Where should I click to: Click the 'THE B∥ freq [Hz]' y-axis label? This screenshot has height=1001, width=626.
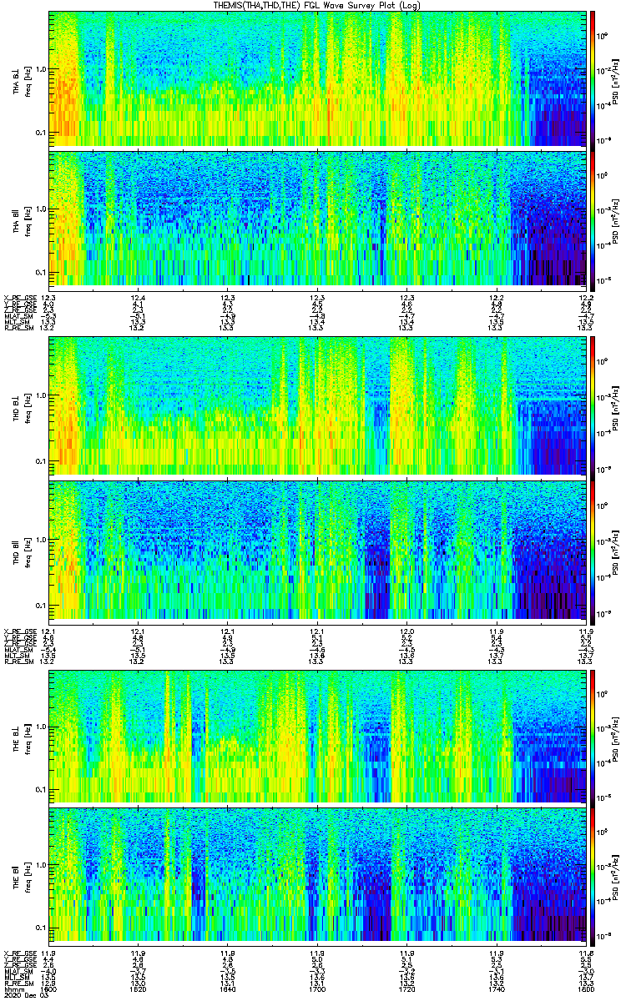22,876
